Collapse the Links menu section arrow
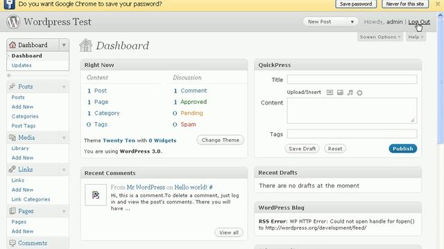The image size is (444, 249). pos(64,169)
